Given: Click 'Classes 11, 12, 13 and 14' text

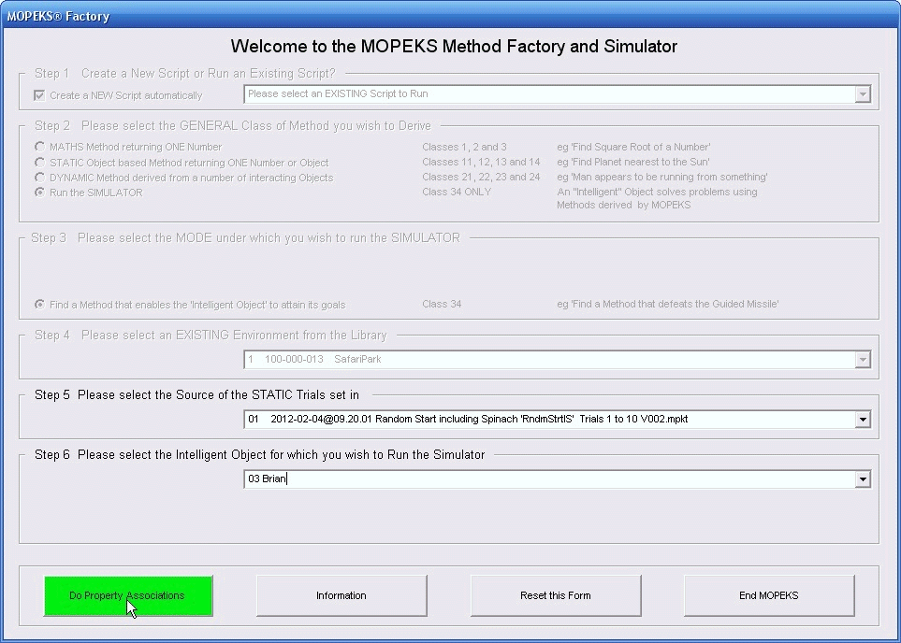Looking at the screenshot, I should tap(481, 162).
